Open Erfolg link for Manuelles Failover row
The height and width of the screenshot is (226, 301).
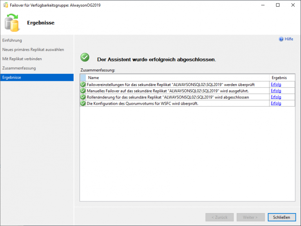[x=276, y=91]
